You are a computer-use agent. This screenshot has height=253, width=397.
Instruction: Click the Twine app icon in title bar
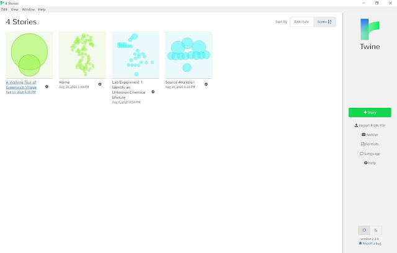[x=2, y=3]
